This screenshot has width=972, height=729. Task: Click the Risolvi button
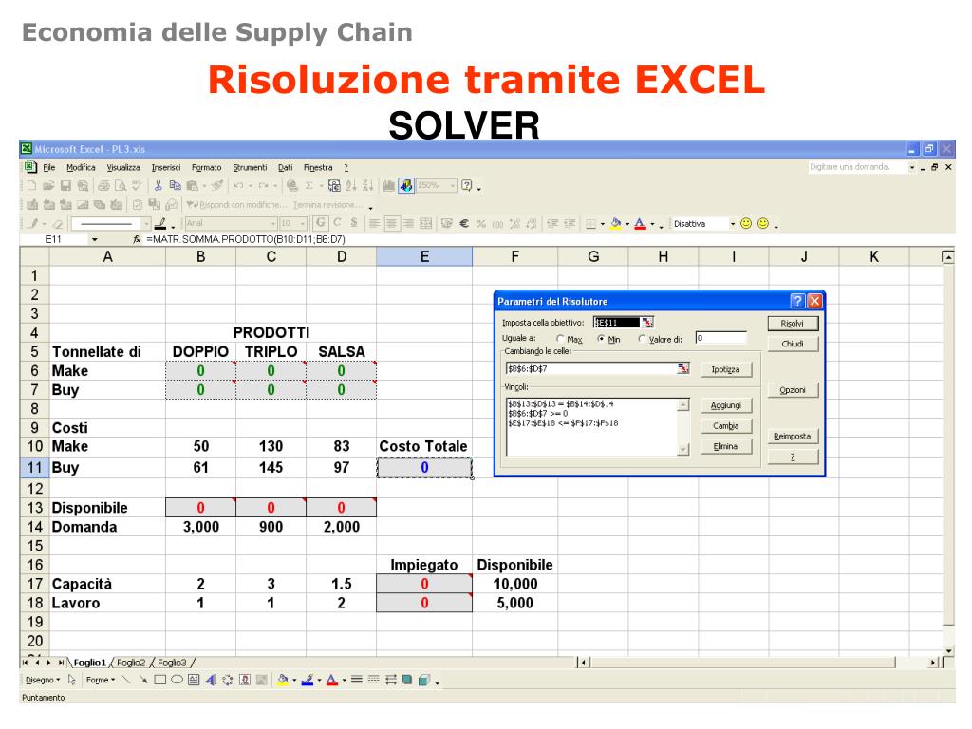793,324
